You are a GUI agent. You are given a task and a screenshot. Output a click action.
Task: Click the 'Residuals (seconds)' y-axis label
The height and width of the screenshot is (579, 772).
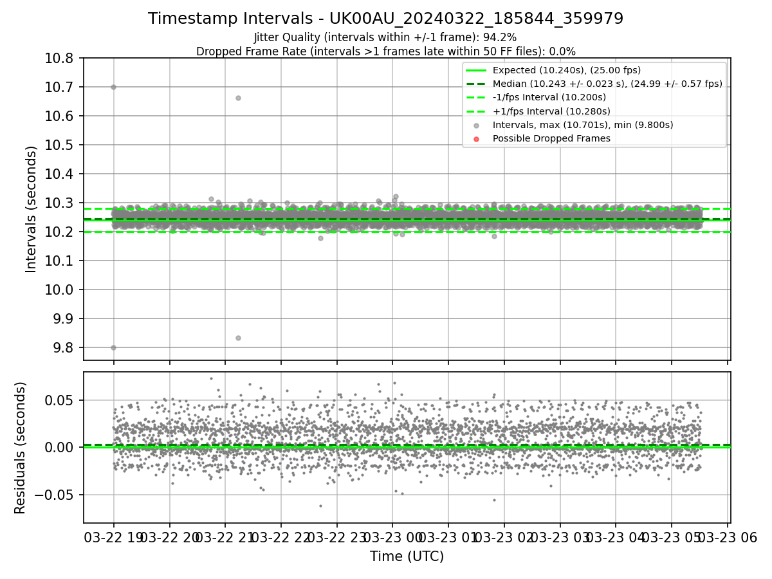tap(20, 448)
